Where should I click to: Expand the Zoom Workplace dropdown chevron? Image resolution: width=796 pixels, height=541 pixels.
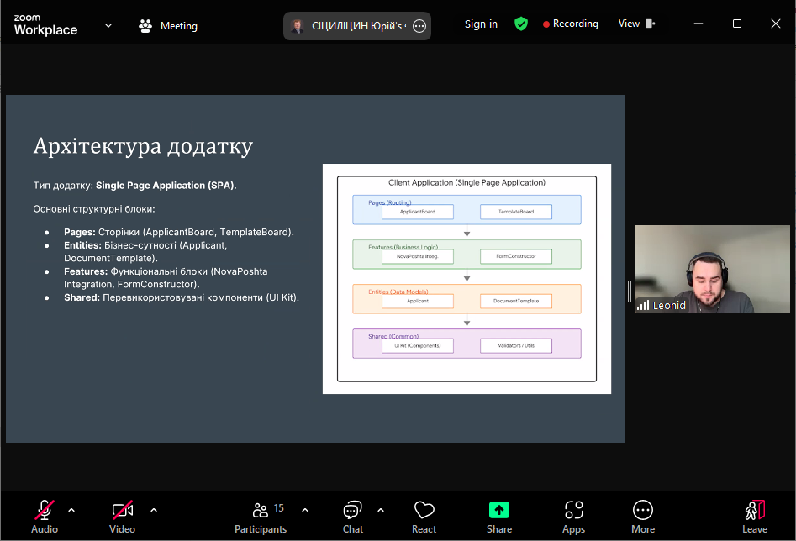[108, 25]
